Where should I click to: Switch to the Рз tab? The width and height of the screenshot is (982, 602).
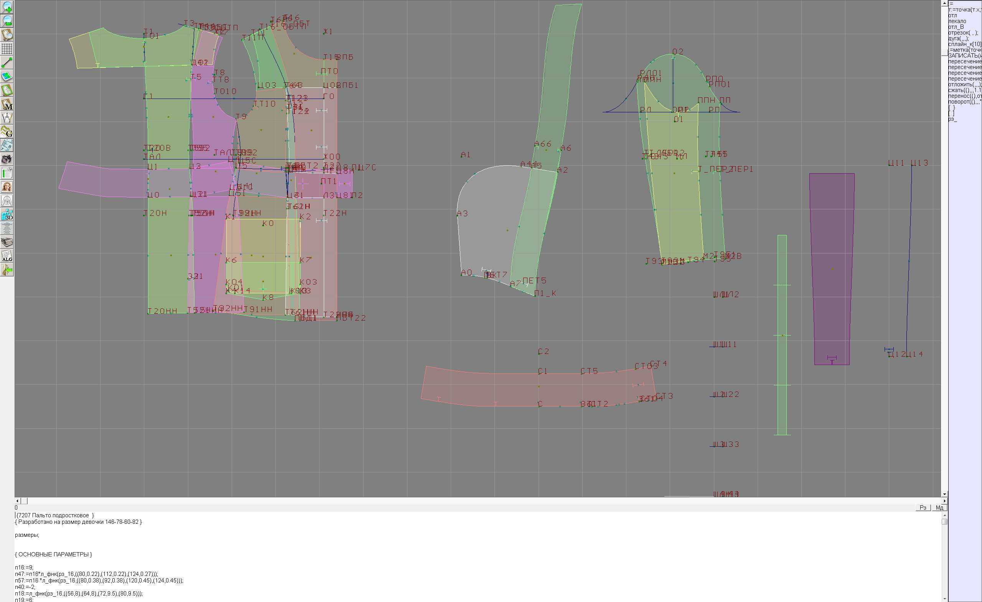tap(923, 508)
